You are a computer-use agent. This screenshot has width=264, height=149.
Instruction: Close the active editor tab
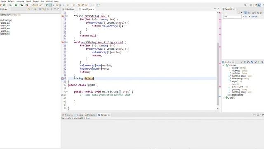point(94,9)
